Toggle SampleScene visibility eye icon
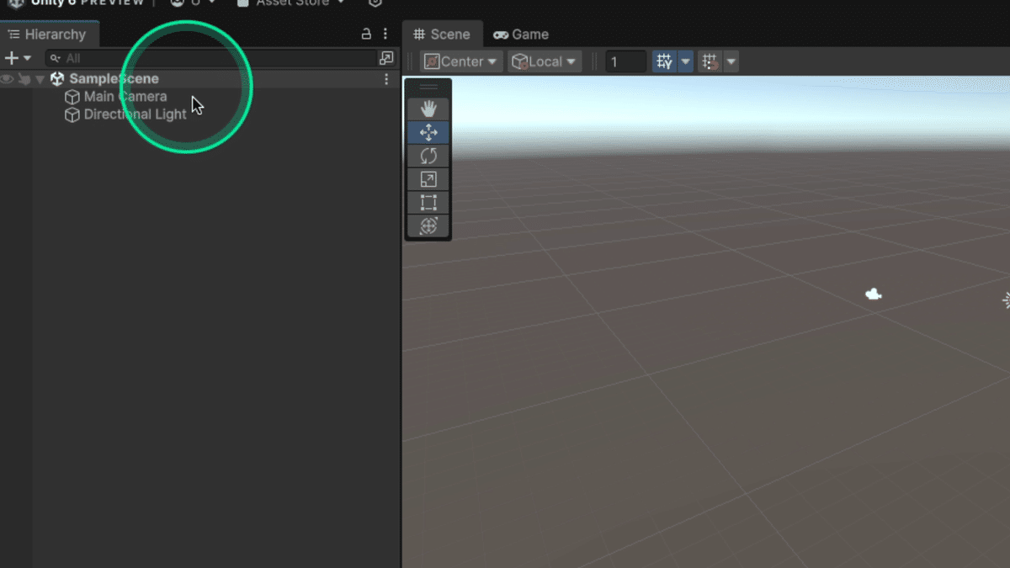The height and width of the screenshot is (568, 1010). [8, 79]
